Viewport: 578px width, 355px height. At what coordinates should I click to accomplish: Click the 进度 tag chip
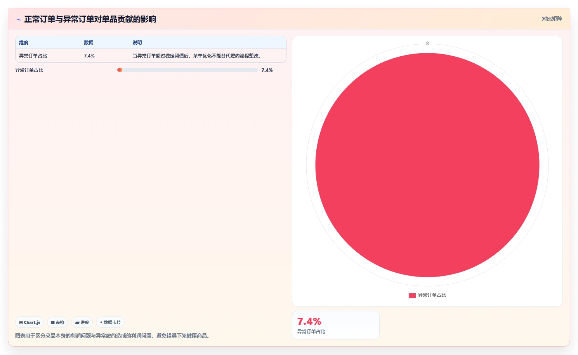[x=82, y=322]
